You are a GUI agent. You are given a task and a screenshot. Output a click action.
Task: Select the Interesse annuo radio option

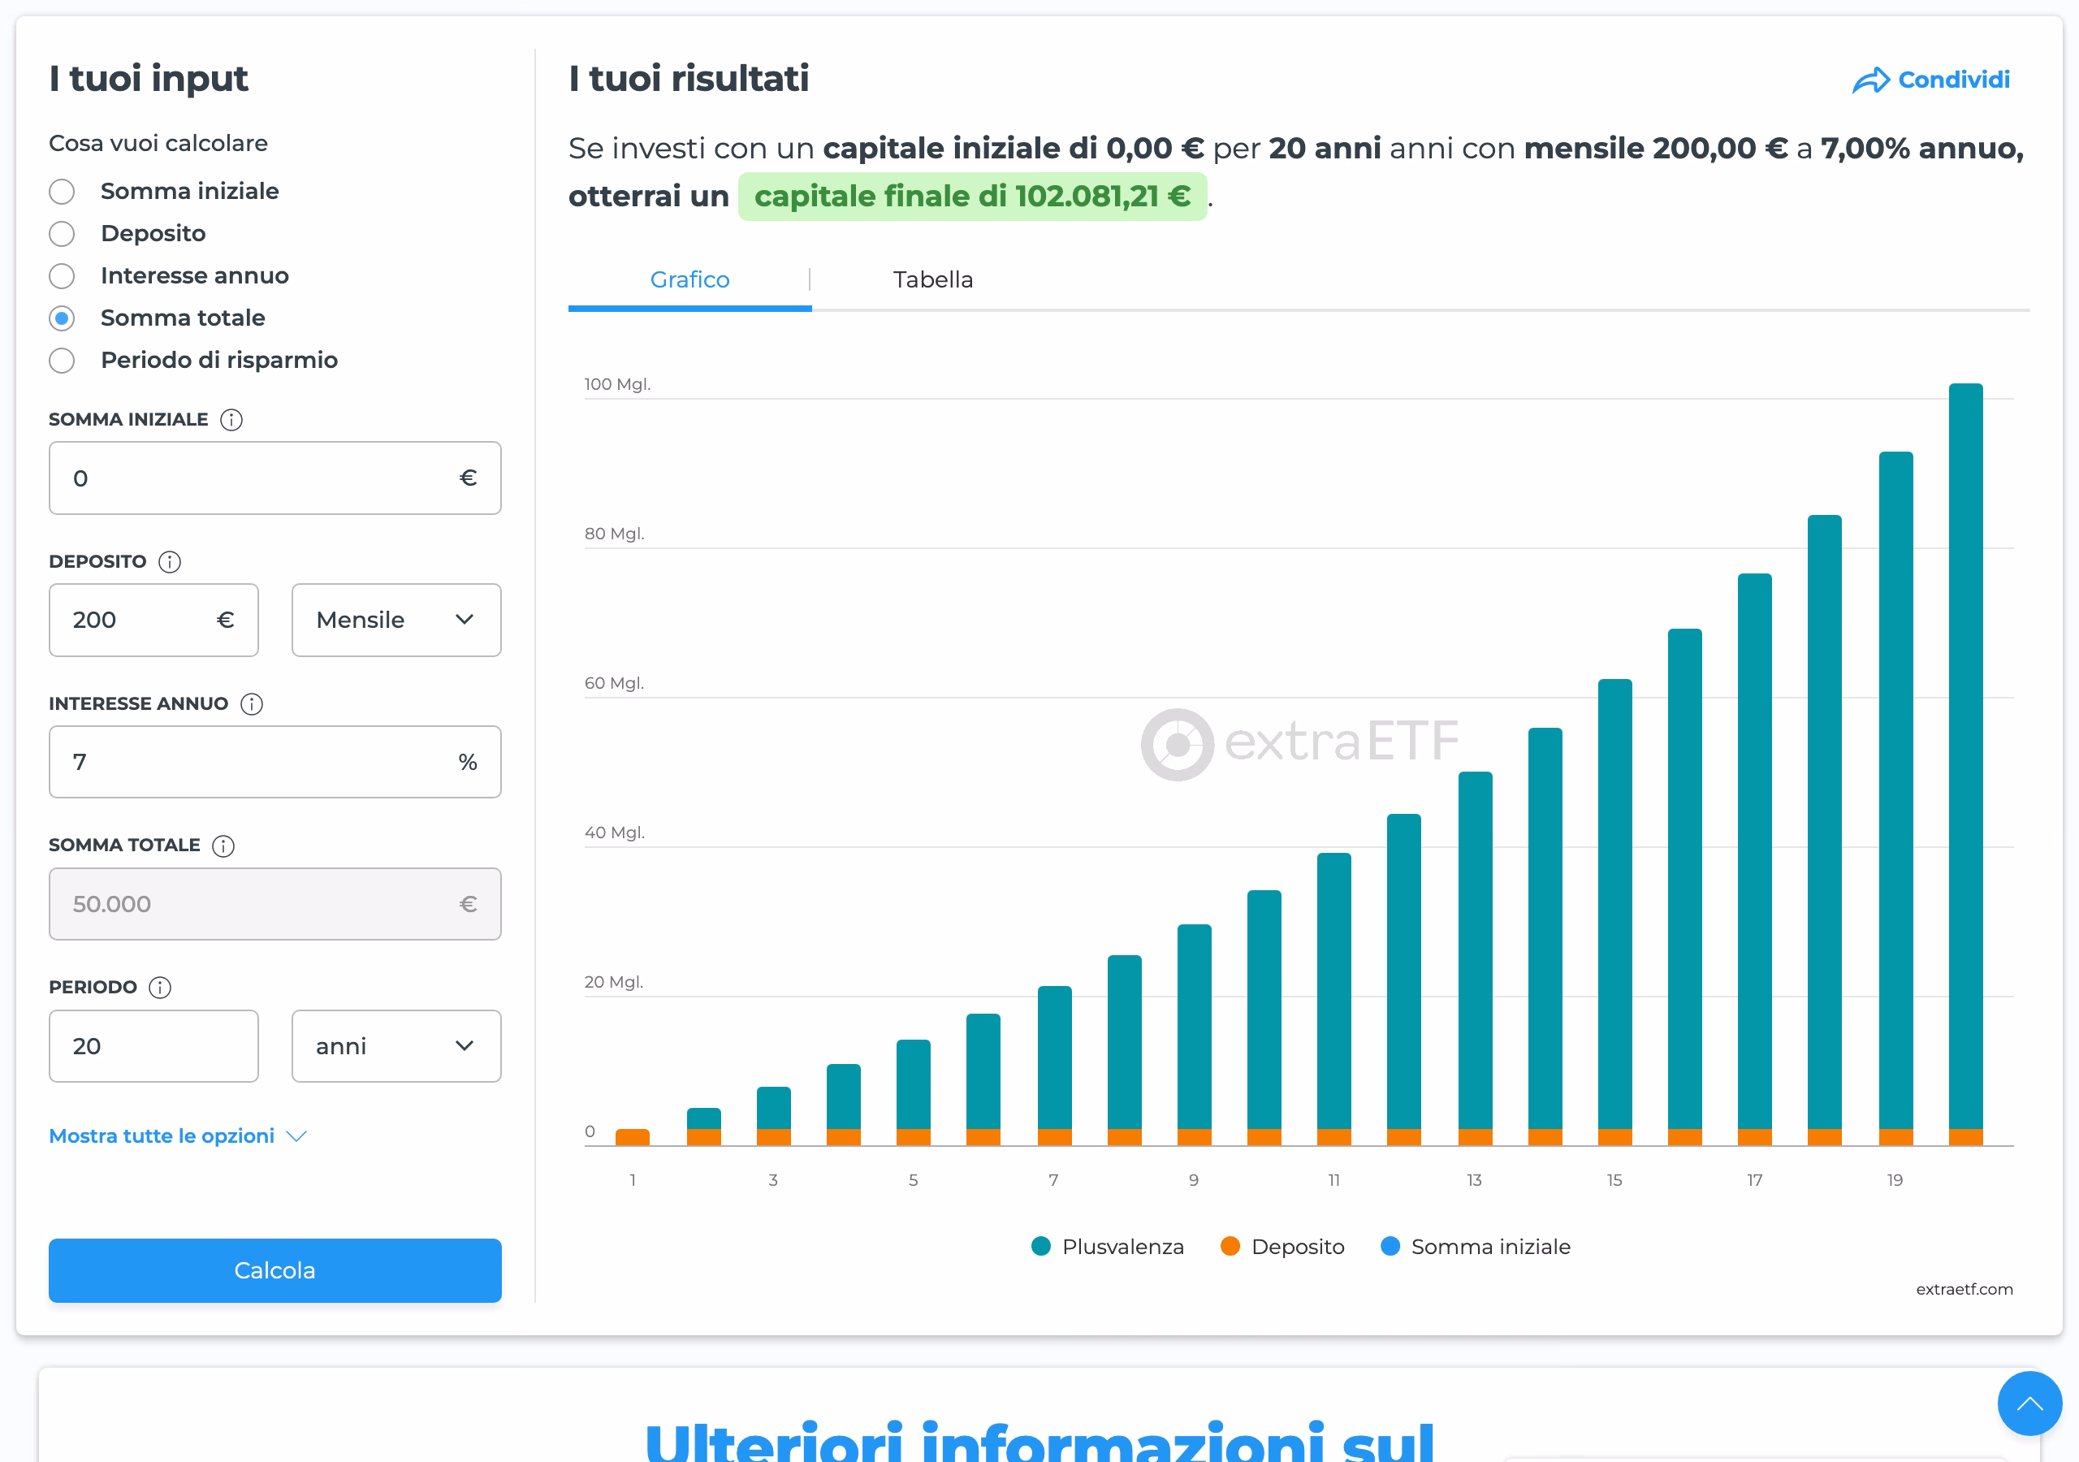click(62, 275)
